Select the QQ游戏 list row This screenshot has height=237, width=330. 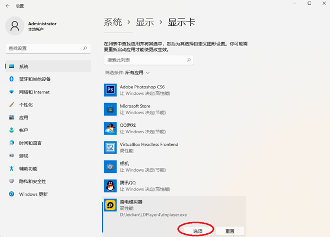[174, 128]
